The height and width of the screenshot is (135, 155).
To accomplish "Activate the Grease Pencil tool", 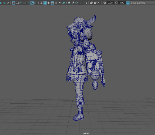I will 8,3.
